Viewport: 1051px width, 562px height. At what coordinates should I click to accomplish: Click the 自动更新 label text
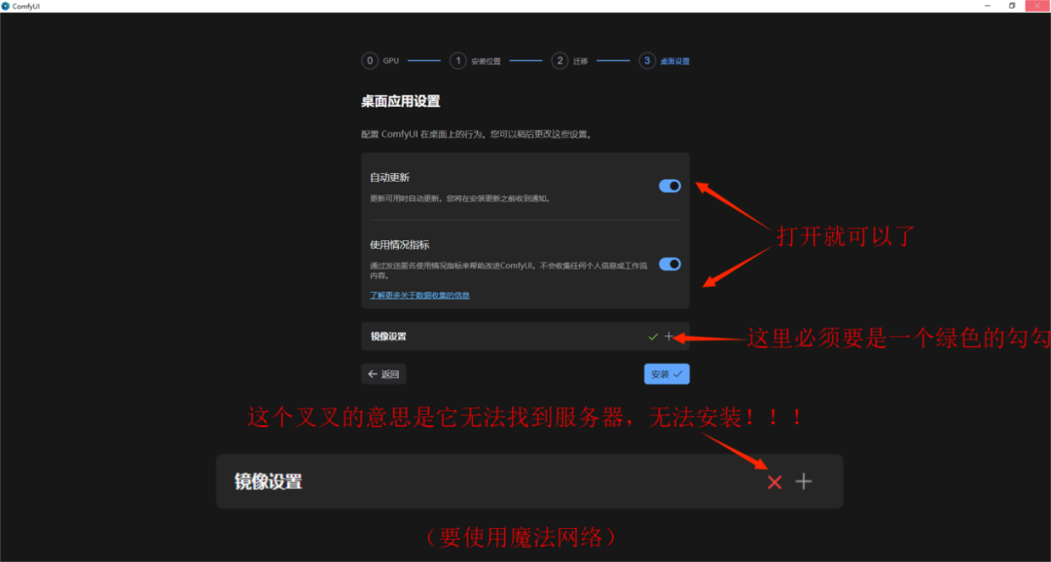pos(389,178)
